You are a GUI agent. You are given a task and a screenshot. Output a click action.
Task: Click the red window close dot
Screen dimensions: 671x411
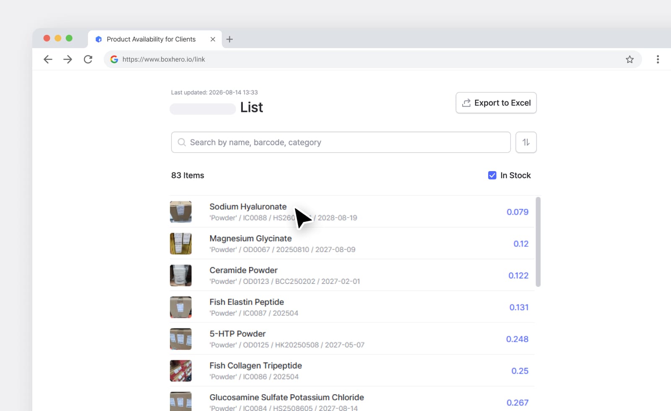47,38
